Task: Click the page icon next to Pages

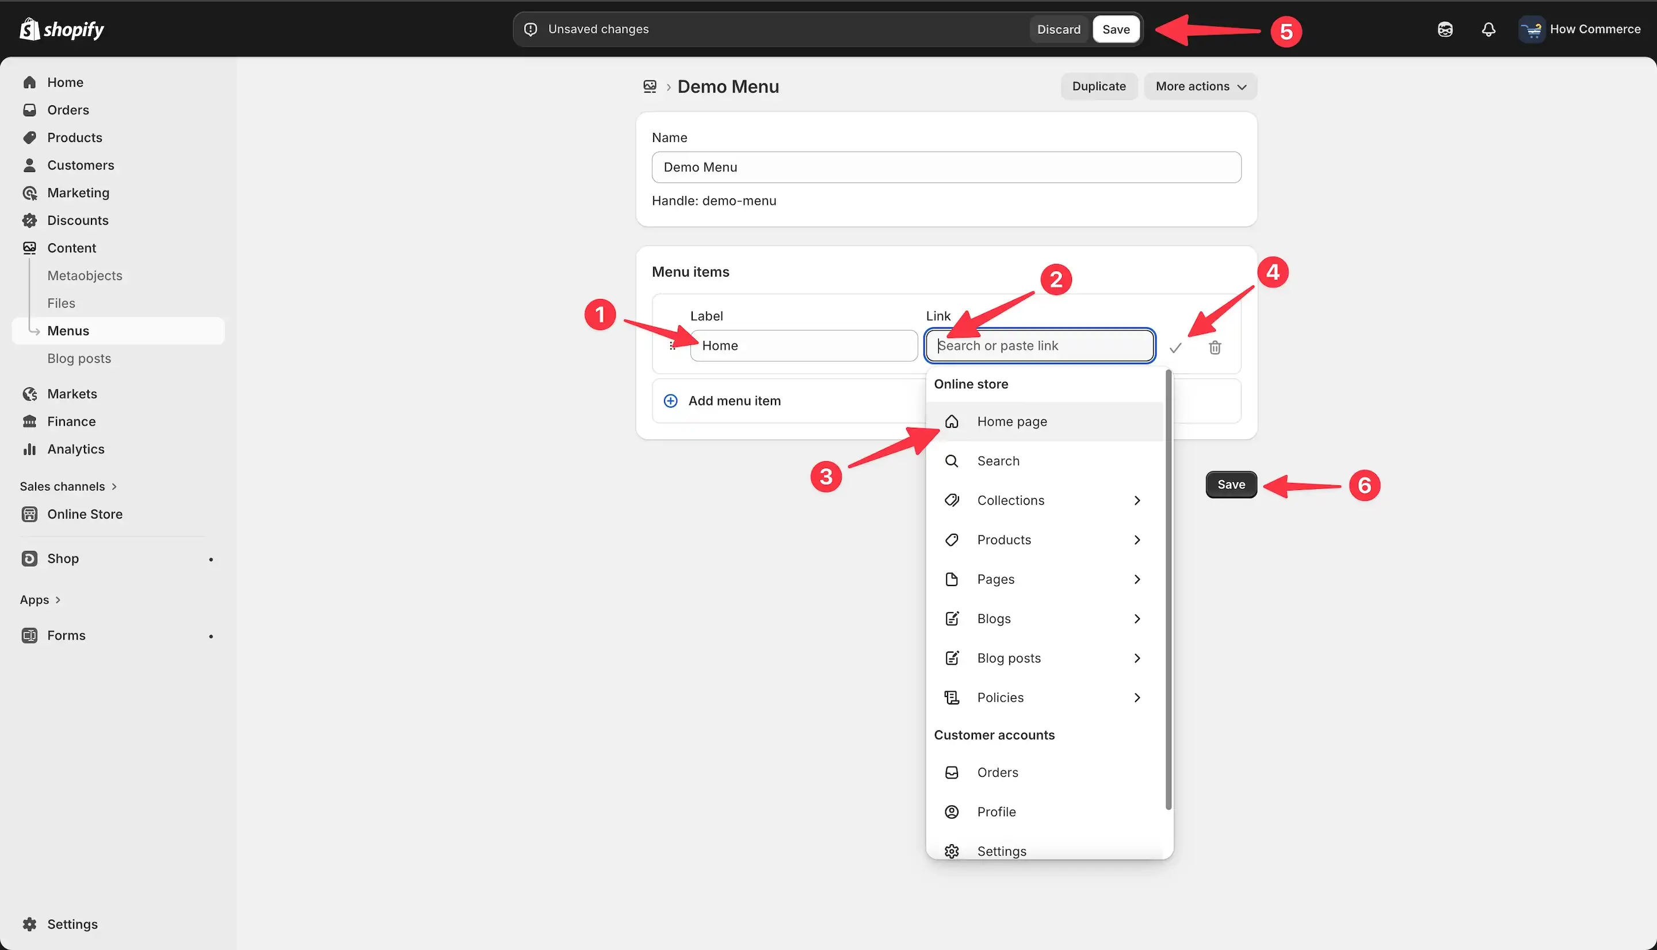Action: pos(952,580)
